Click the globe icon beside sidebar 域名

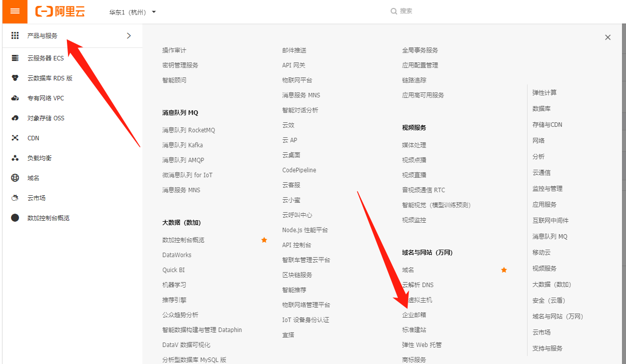[x=15, y=178]
